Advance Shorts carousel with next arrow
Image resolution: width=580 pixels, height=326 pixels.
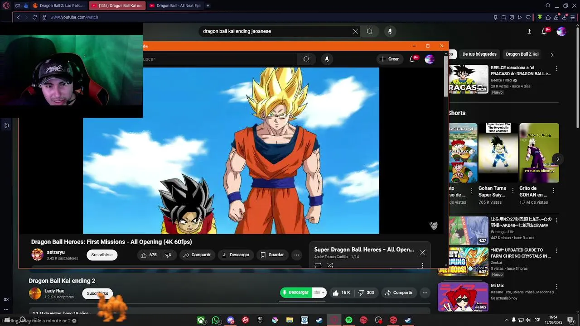pyautogui.click(x=558, y=159)
